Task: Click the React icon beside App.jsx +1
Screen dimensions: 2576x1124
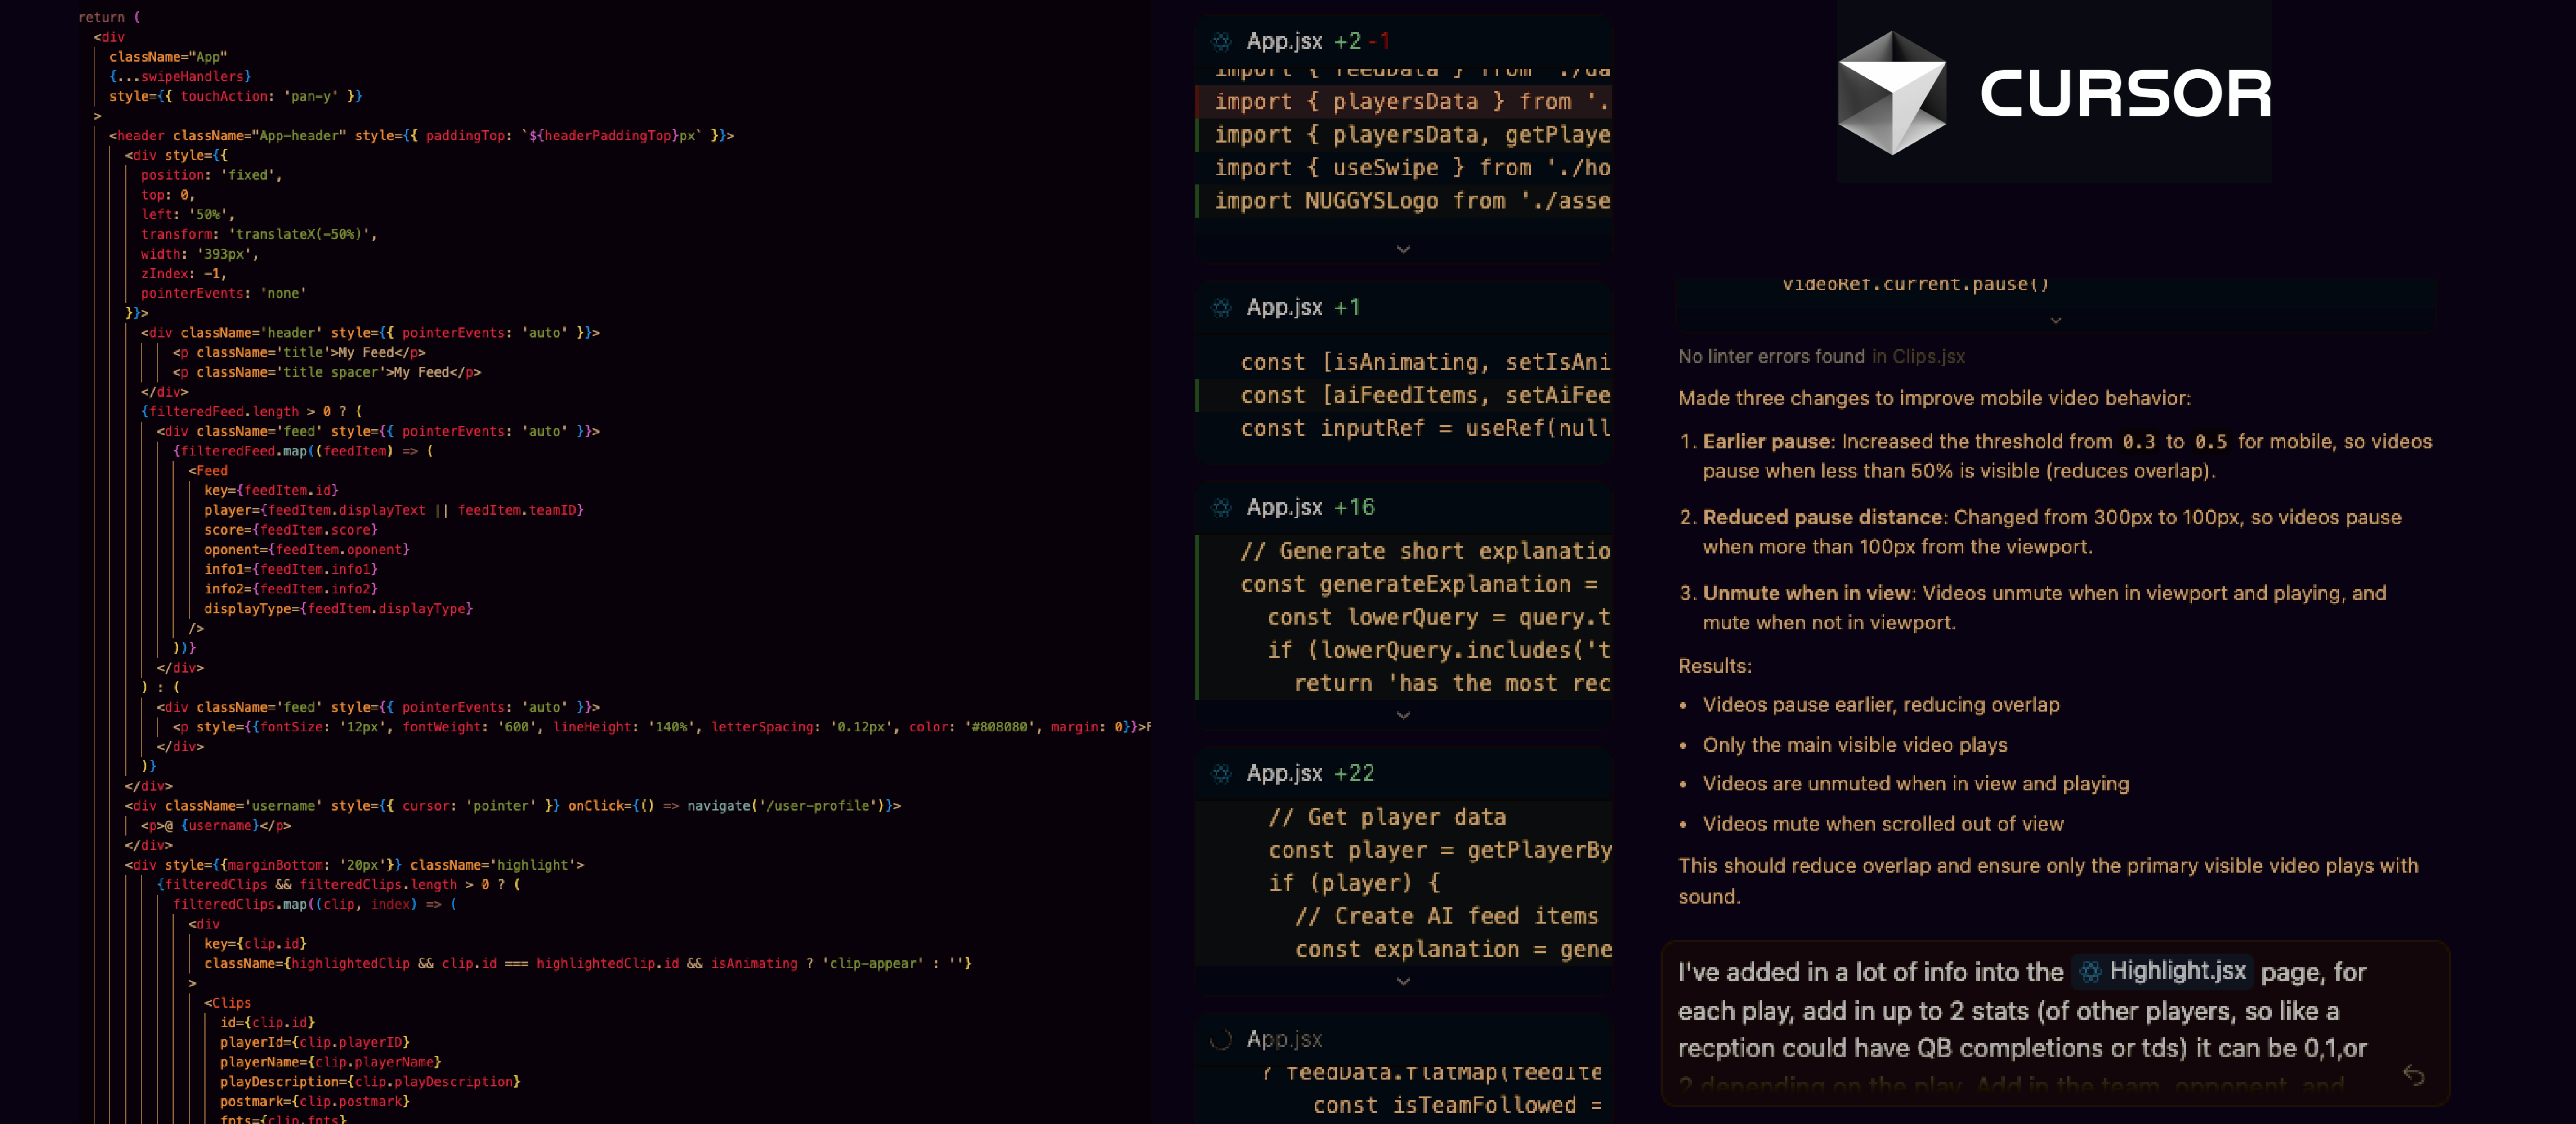Action: (x=1221, y=308)
